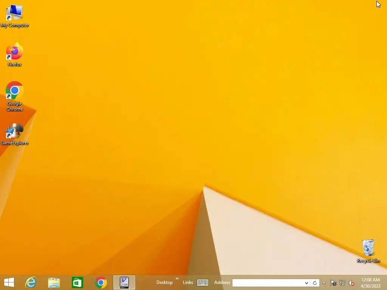Click the Address bar refresh button

click(x=315, y=283)
